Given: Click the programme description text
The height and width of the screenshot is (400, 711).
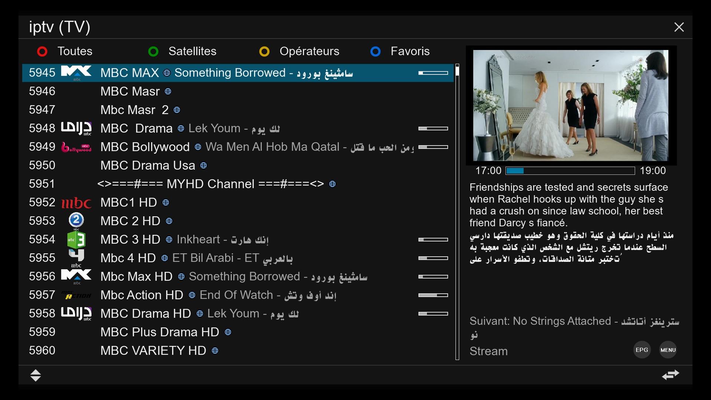Looking at the screenshot, I should (x=571, y=223).
